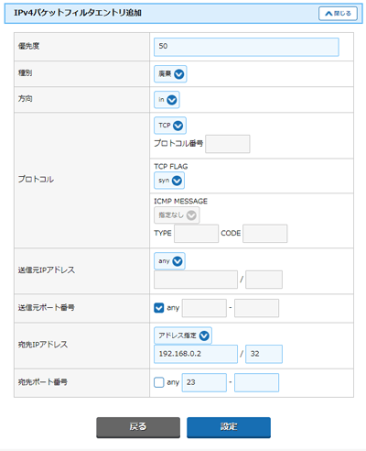Click the source port start field
366x451 pixels.
tap(204, 308)
